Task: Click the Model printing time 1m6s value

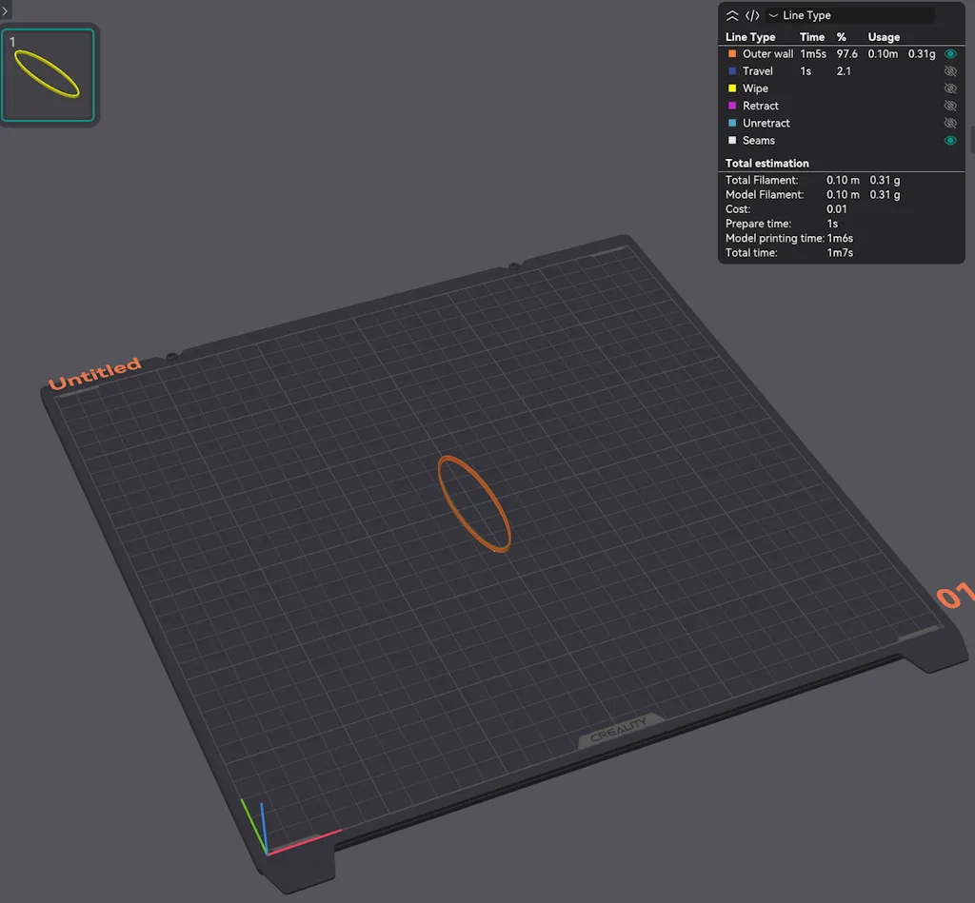Action: 840,239
